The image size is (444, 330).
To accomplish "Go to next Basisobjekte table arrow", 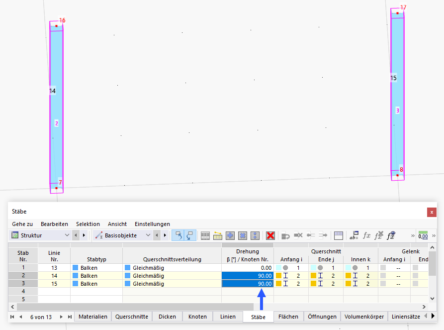I will 165,235.
